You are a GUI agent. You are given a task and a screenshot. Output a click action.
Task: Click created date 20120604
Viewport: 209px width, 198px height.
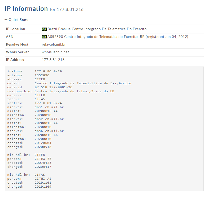[43, 143]
